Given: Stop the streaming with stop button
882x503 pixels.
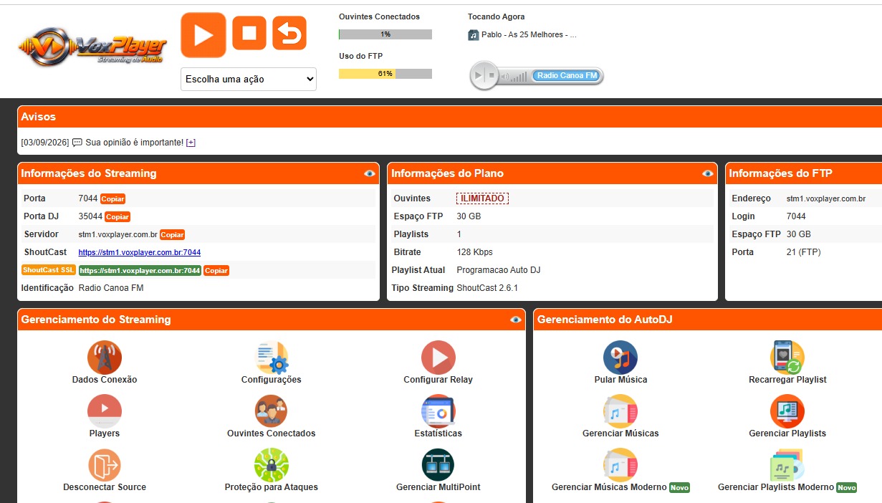Looking at the screenshot, I should [249, 33].
